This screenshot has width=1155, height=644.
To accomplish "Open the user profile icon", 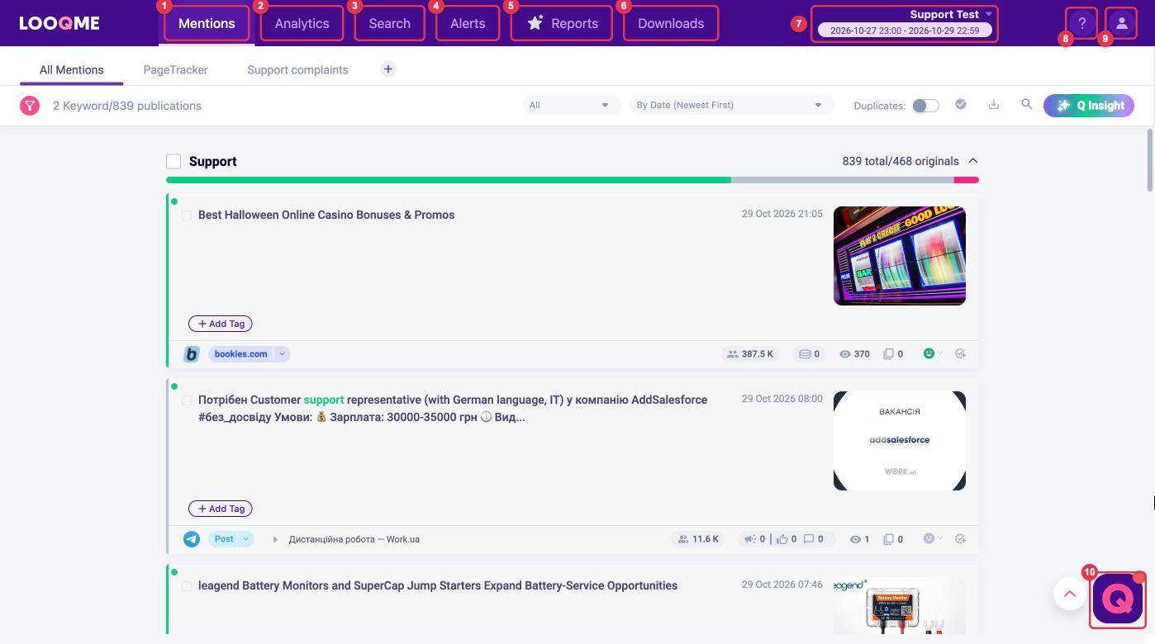I will tap(1122, 23).
